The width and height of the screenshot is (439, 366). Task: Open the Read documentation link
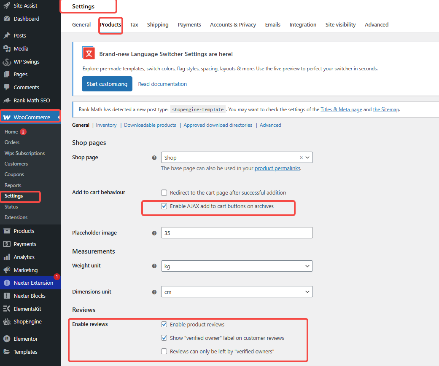click(162, 84)
